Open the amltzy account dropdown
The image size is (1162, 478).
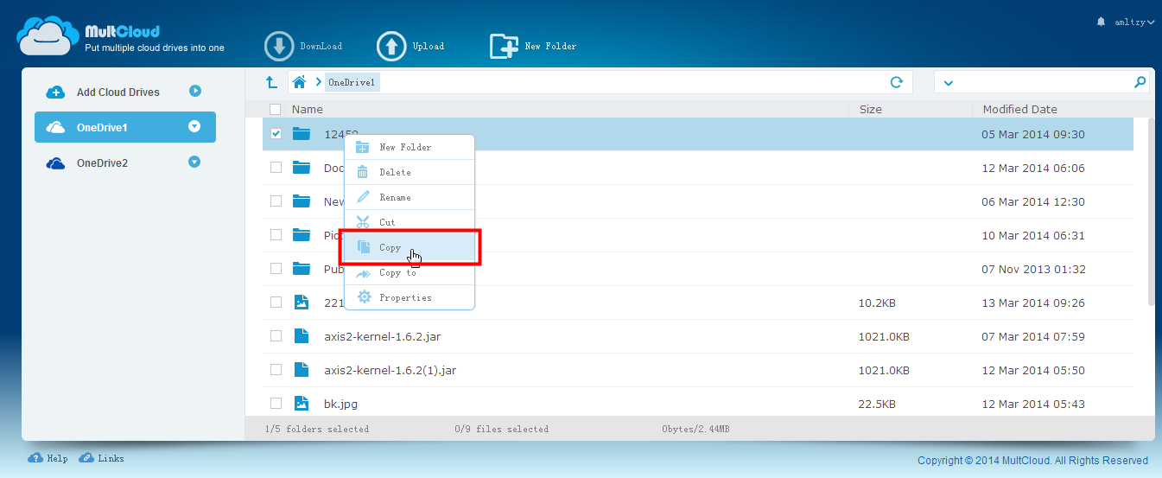point(1133,22)
